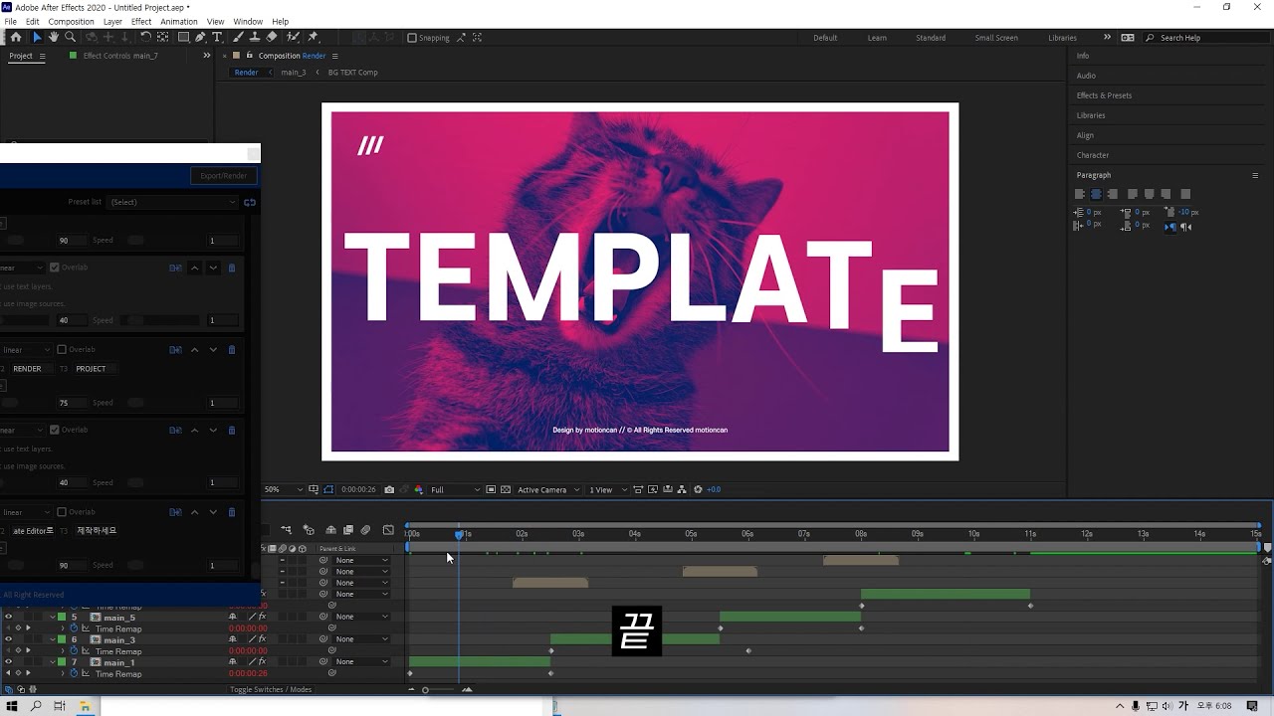The height and width of the screenshot is (716, 1274).
Task: Open the Character panel
Action: [x=1093, y=155]
